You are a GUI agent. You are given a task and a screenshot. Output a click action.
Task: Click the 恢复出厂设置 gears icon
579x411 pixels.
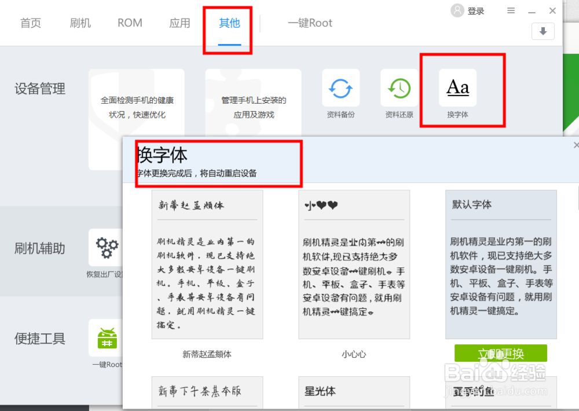coord(105,247)
